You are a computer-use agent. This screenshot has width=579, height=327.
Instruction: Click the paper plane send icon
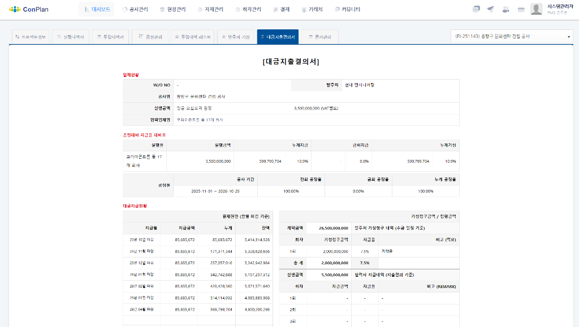click(x=490, y=9)
